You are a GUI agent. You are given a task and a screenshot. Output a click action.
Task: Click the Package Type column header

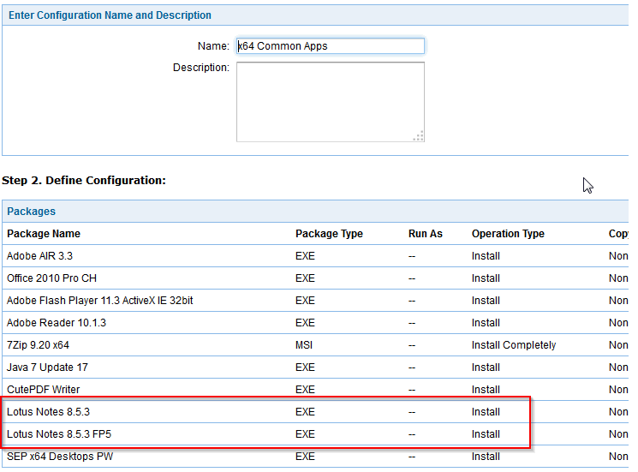tap(329, 234)
